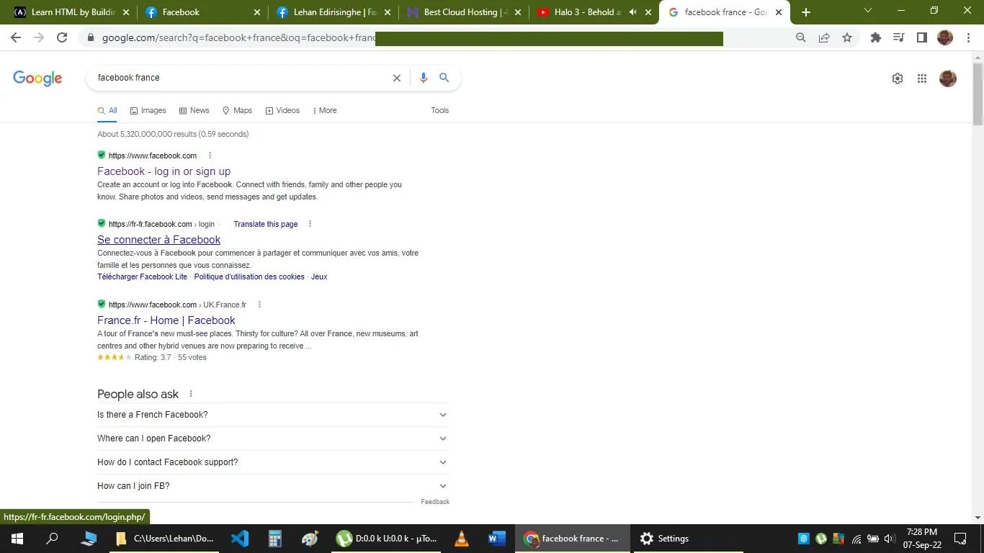Open Visual Studio Code from the taskbar

[x=240, y=539]
